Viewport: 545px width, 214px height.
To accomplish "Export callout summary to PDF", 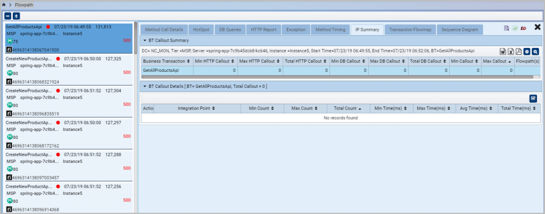I will tap(518, 52).
